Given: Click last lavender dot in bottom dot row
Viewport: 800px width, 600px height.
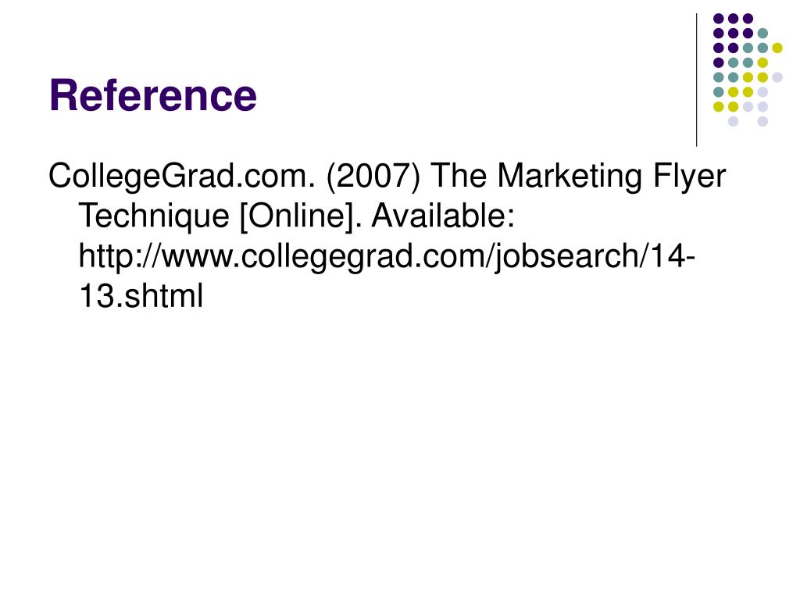Looking at the screenshot, I should point(762,121).
